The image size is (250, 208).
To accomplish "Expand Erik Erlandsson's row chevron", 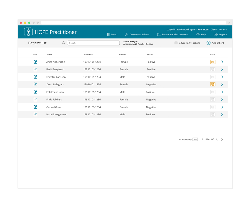I will pyautogui.click(x=222, y=92).
